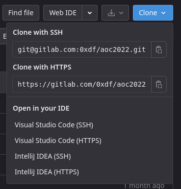
Task: Open the caret beside the download icon
Action: click(121, 13)
